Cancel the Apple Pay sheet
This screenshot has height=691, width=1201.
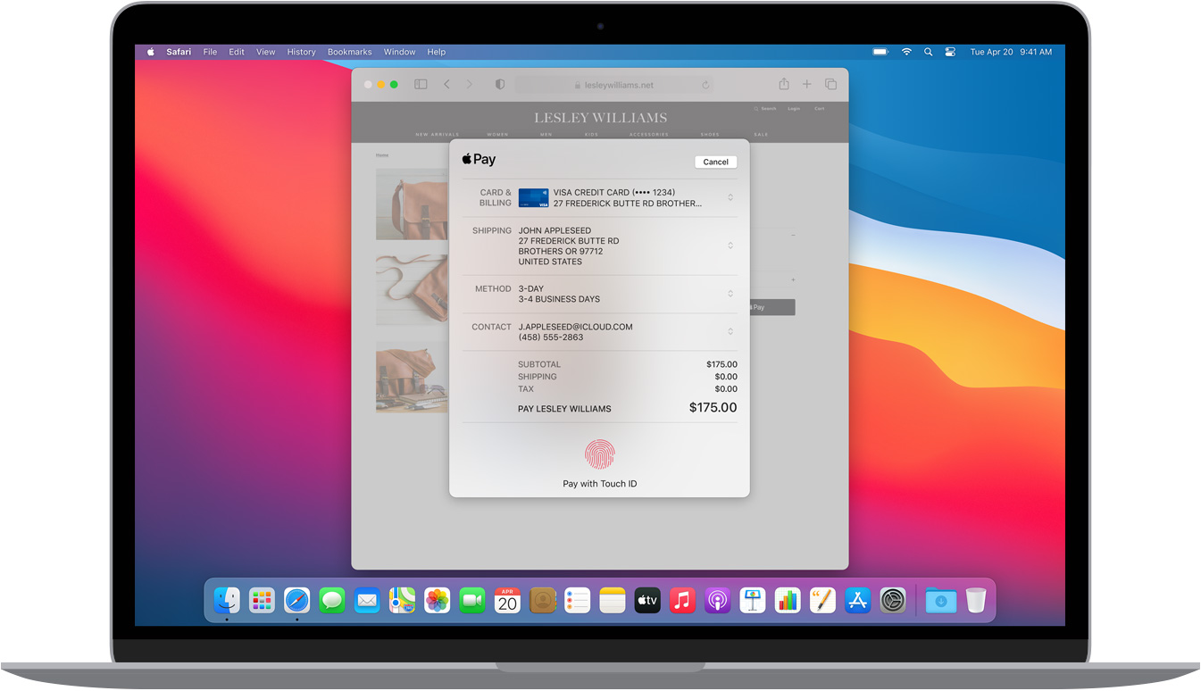click(715, 162)
